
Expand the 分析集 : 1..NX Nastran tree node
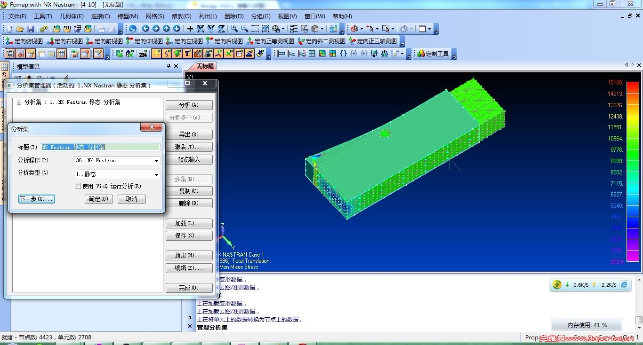pos(19,102)
